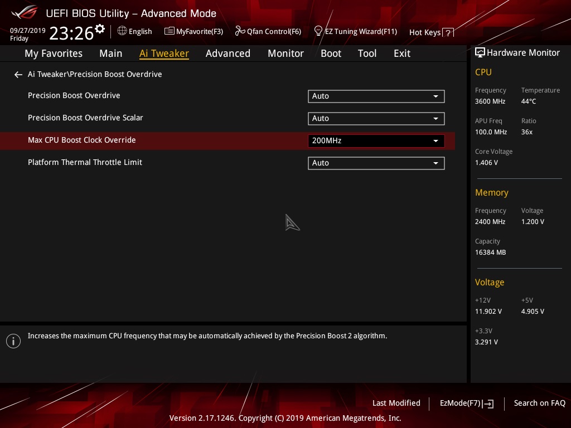Open Precision Boost Overdrive Scalar dropdown
This screenshot has height=428, width=571.
click(x=376, y=118)
